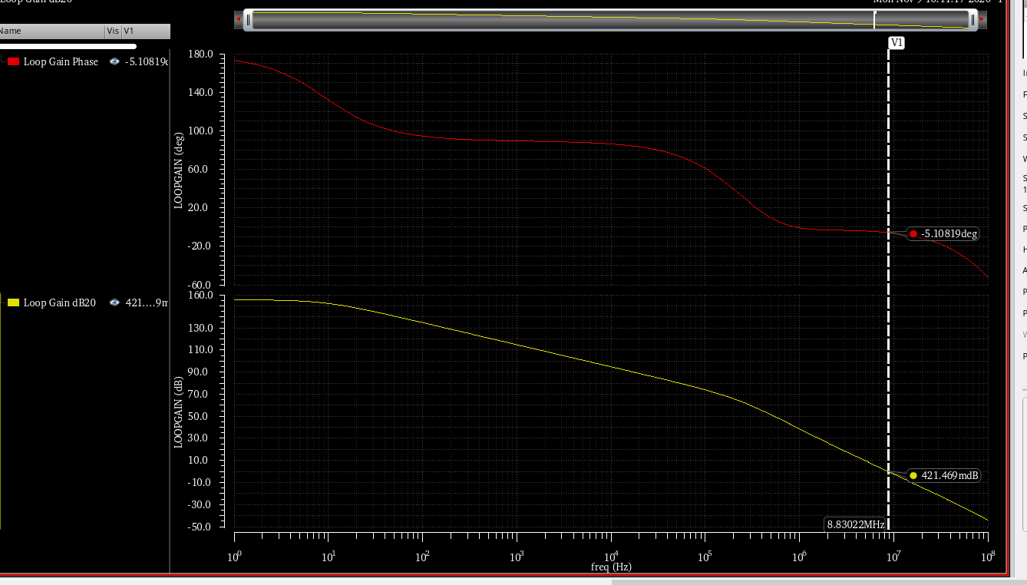Click the yellow dot icon in the 421.469mdB bubble
Screen dimensions: 1027x585
913,475
